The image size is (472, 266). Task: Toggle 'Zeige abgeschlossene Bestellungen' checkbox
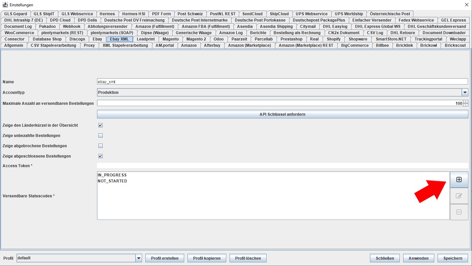[101, 156]
